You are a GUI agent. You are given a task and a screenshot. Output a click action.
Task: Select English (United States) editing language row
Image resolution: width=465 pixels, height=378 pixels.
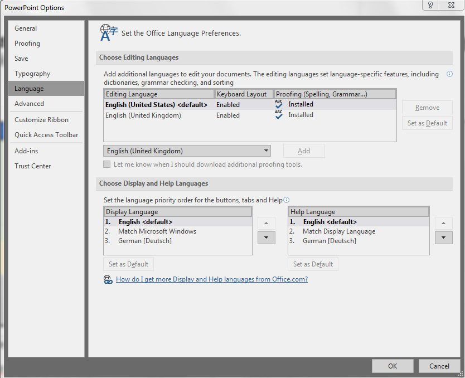(250, 105)
